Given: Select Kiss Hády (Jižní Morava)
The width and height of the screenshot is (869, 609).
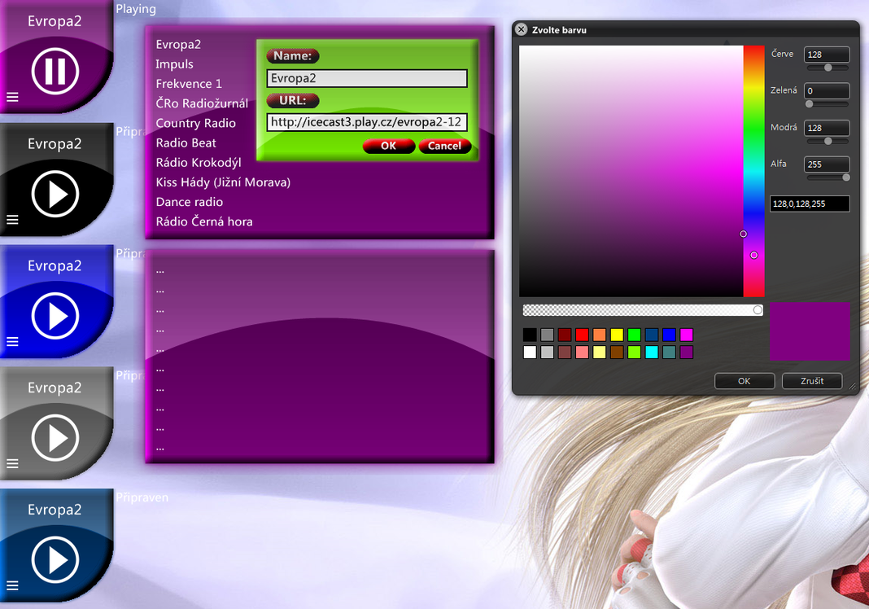Looking at the screenshot, I should point(223,182).
